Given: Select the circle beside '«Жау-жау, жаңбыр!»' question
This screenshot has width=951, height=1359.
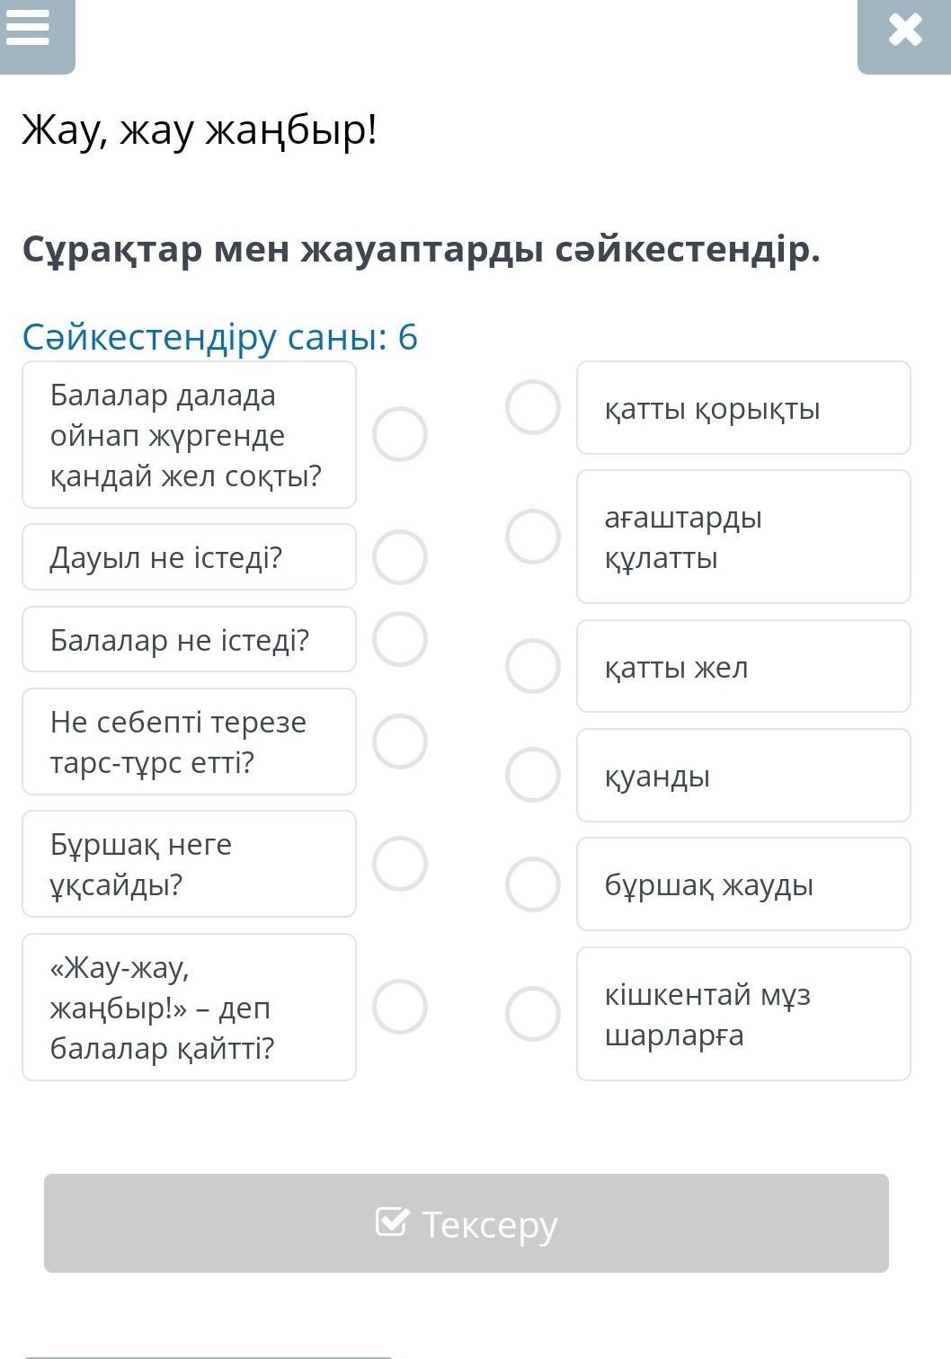Looking at the screenshot, I should 400,1007.
